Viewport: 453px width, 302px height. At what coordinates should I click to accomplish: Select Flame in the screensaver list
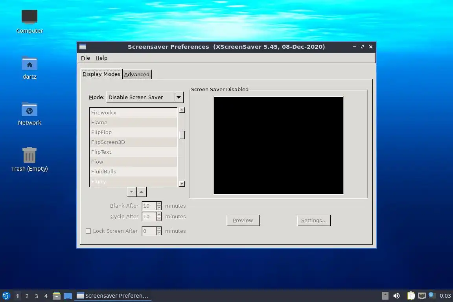(133, 123)
